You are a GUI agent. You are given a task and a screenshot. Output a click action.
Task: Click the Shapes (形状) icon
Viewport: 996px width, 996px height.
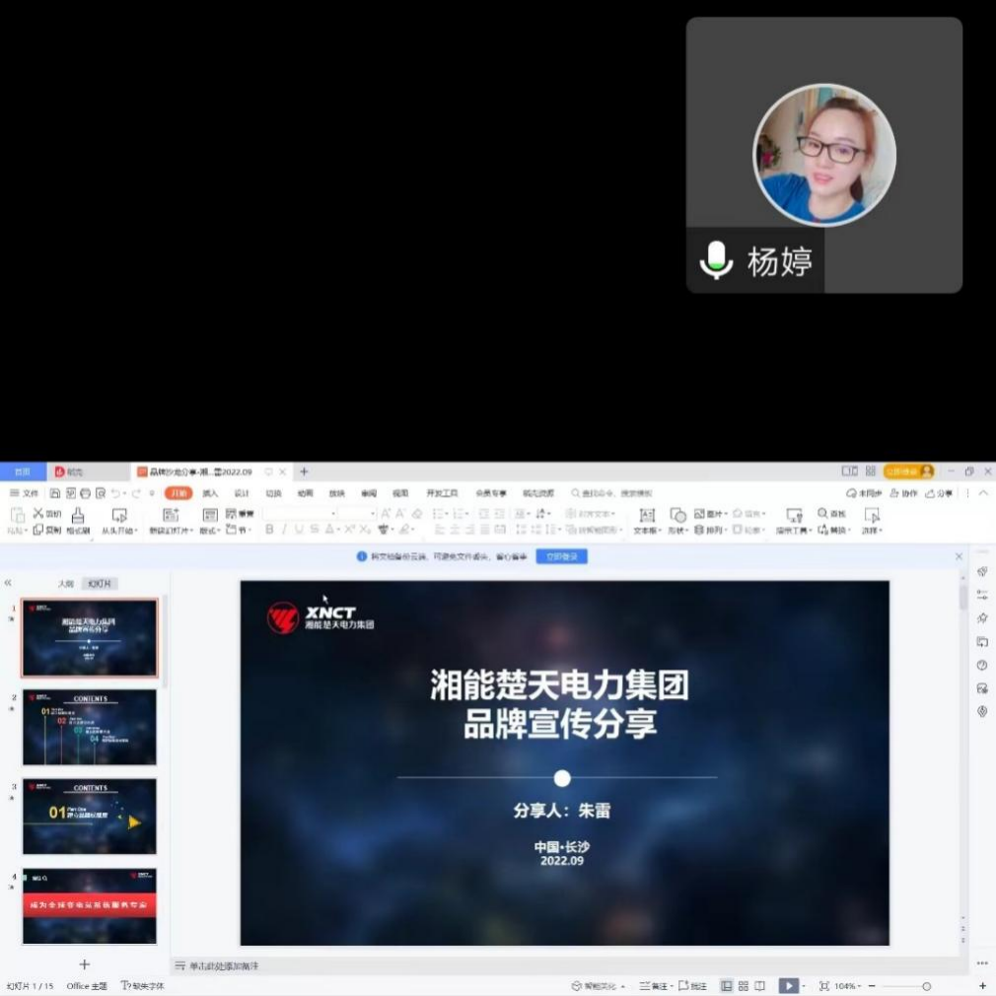pyautogui.click(x=677, y=516)
